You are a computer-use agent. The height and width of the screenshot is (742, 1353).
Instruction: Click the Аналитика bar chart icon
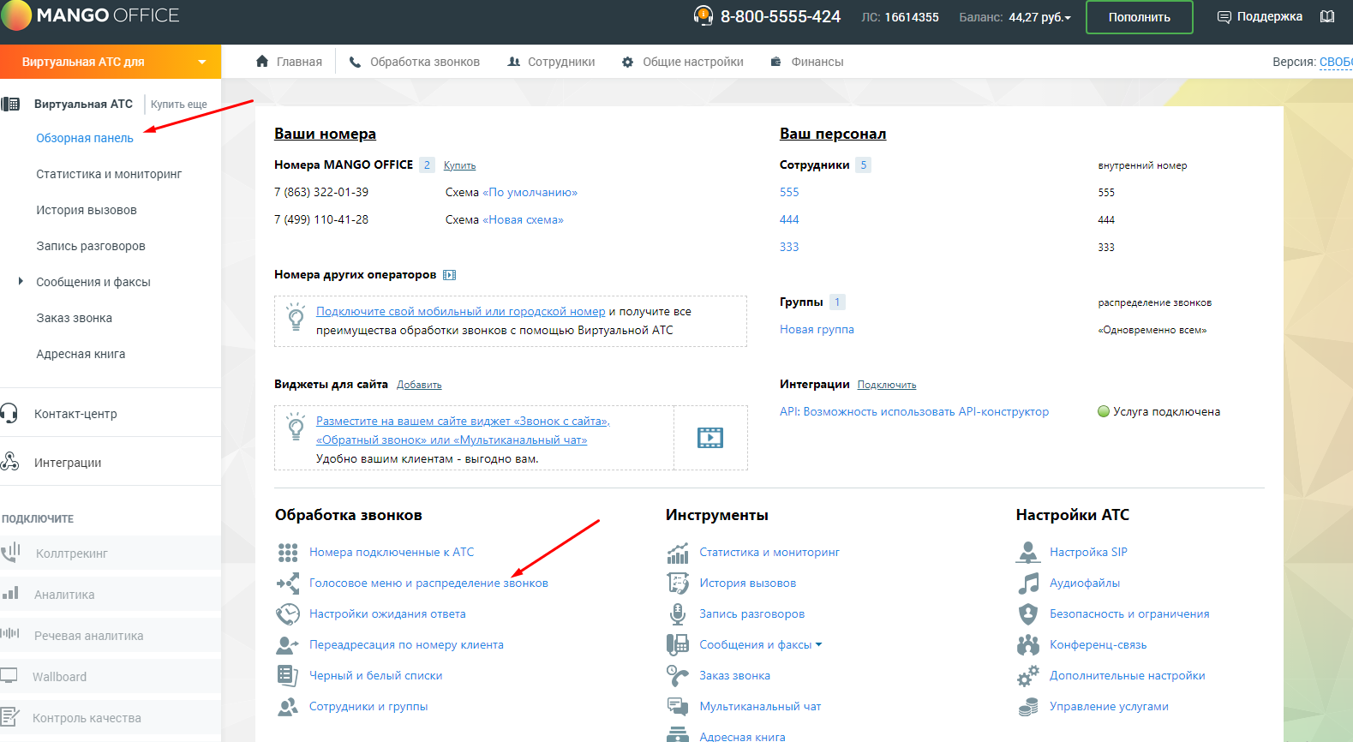[x=10, y=593]
